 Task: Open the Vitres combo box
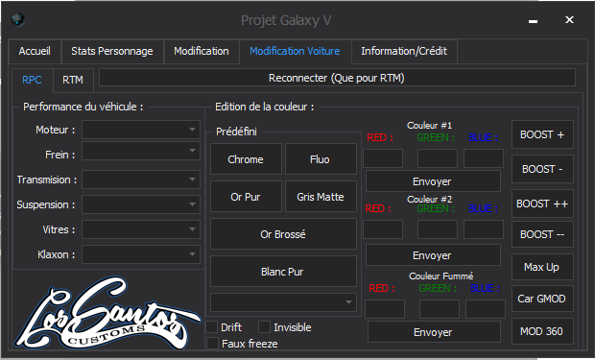(141, 229)
